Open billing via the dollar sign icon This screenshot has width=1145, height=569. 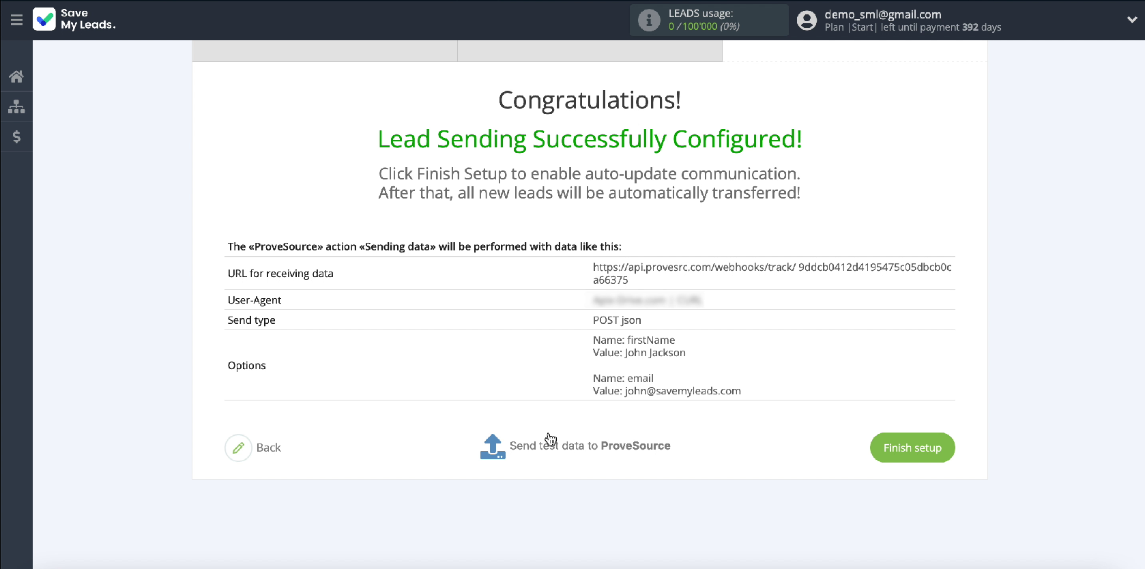pos(16,137)
